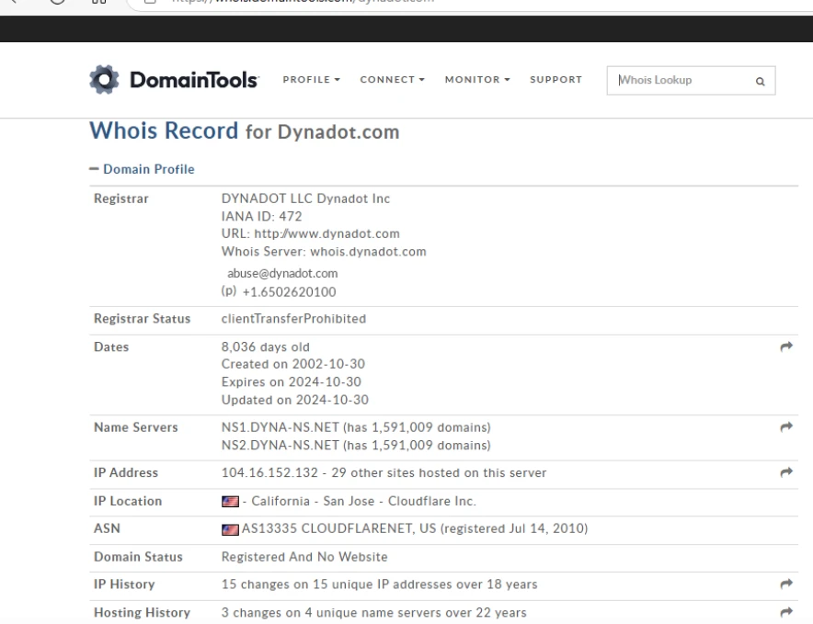
Task: Open the arrow icon beside Hosting History
Action: tap(785, 612)
